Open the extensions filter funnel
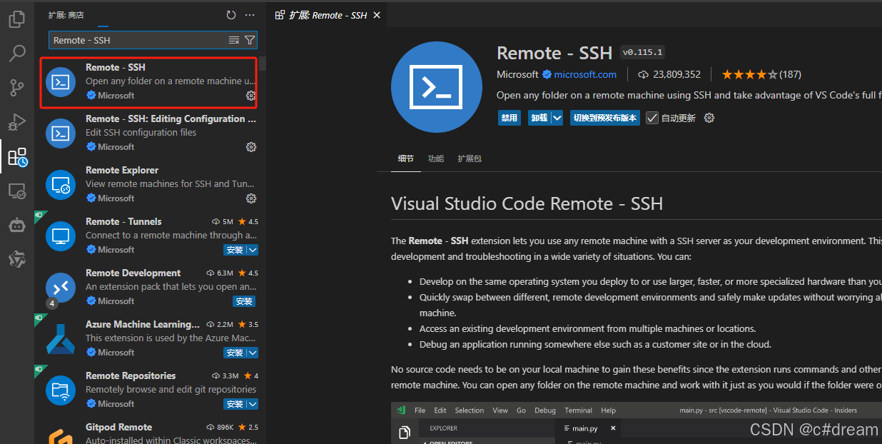 click(x=250, y=40)
